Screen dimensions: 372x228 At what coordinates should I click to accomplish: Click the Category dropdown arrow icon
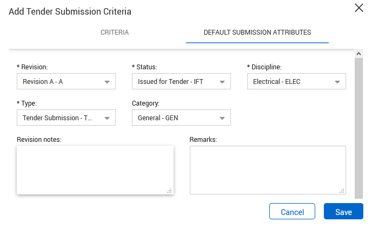click(222, 118)
